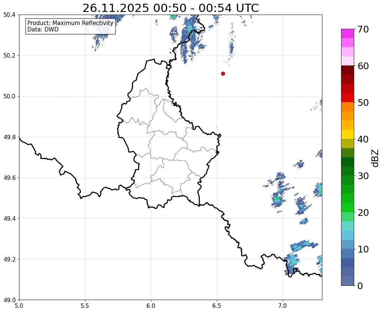Screen dimensions: 383x312
Task: Click the x-axis tick label 5.0
Action: [19, 306]
